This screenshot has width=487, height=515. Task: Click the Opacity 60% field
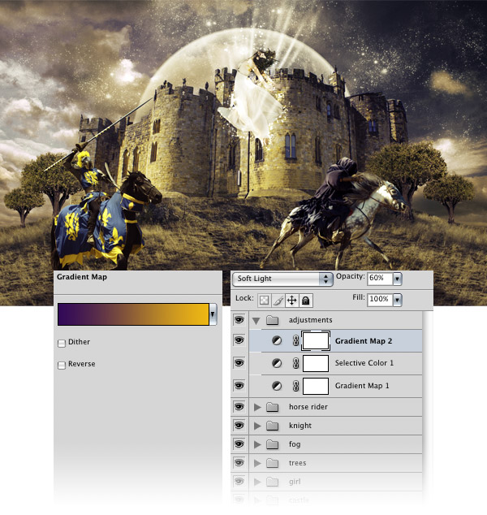tap(380, 279)
